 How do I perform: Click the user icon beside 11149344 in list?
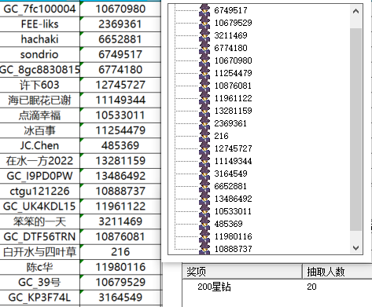point(204,161)
